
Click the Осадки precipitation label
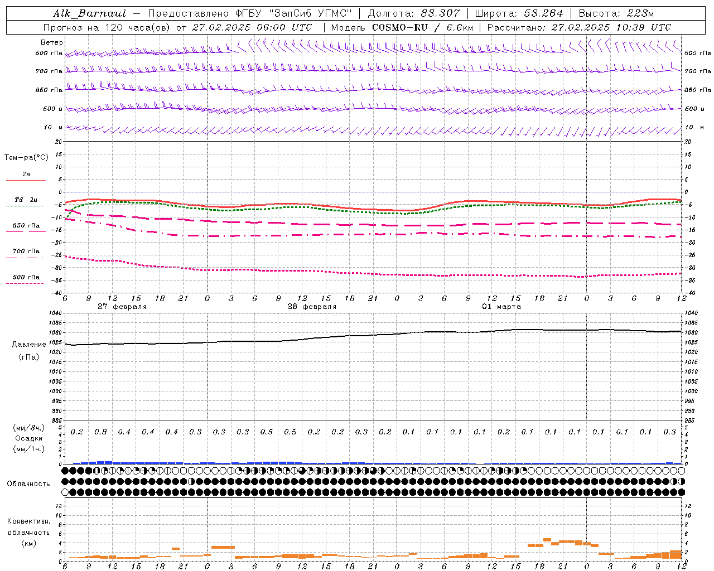[x=29, y=439]
